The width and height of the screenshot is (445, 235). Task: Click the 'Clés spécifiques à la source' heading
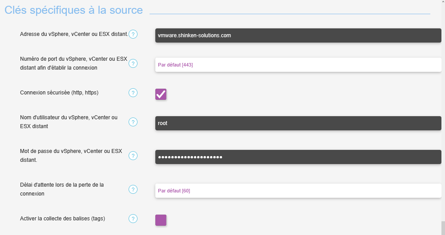(74, 10)
